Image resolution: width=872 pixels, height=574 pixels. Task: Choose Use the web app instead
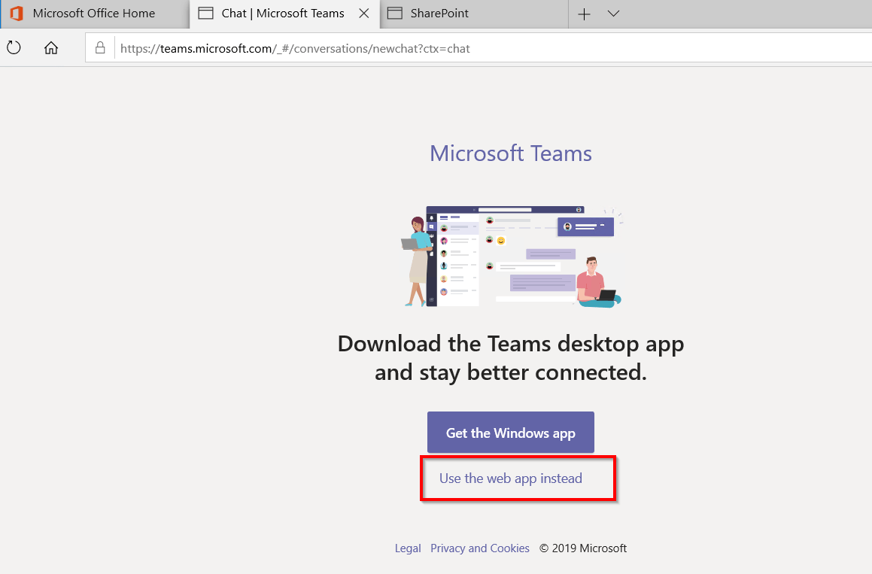(511, 478)
